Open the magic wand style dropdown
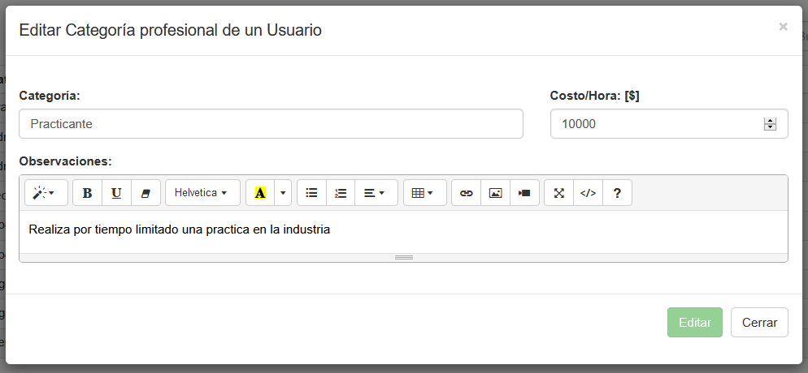 coord(46,193)
